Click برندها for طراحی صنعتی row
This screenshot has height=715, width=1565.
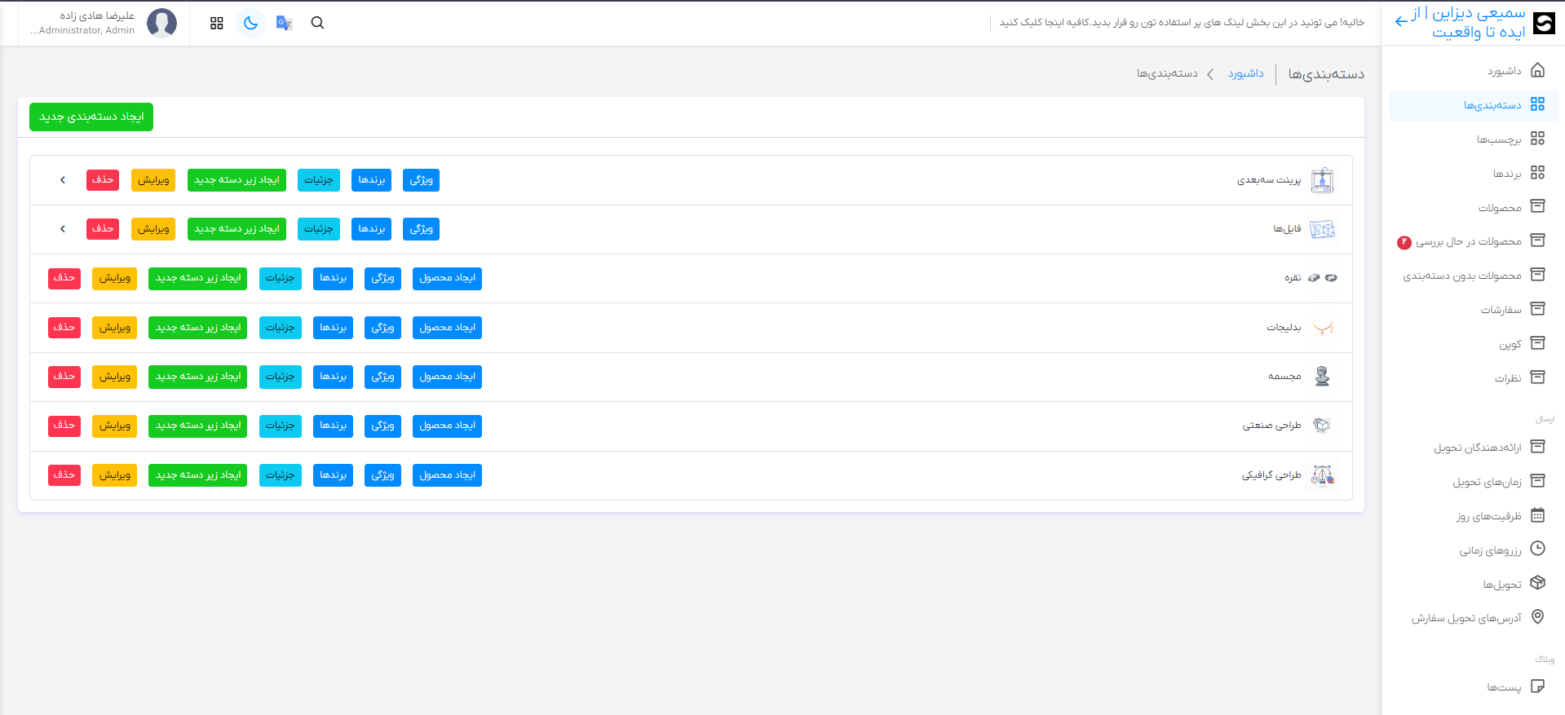[333, 426]
